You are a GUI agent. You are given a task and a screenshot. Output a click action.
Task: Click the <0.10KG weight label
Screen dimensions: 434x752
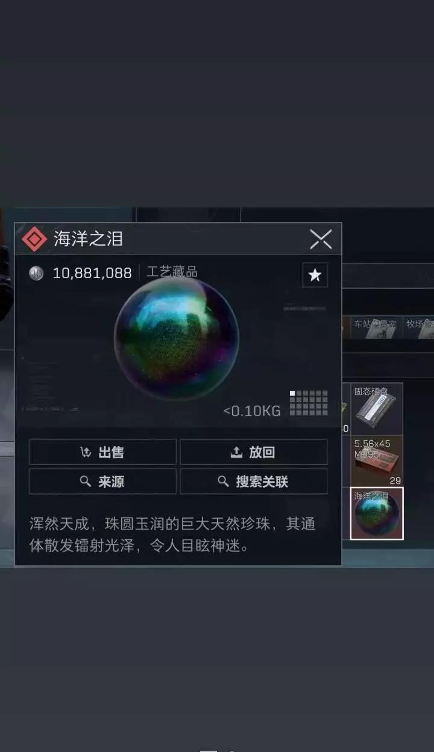(252, 411)
